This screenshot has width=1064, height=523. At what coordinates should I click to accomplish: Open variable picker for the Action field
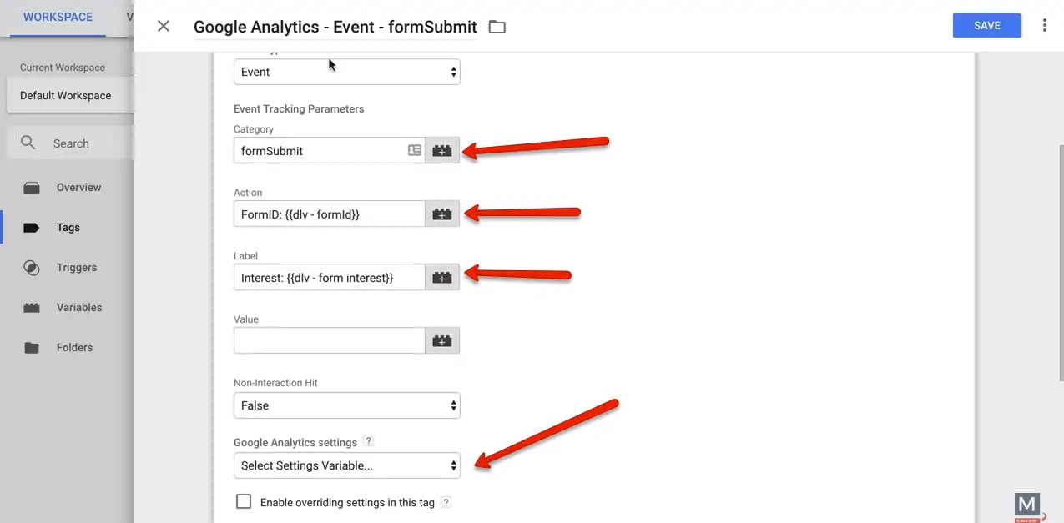pyautogui.click(x=442, y=214)
